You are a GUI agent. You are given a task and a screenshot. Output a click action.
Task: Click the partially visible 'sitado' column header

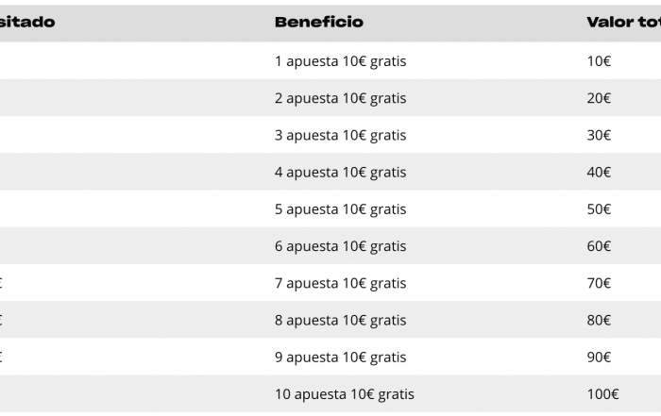click(27, 22)
